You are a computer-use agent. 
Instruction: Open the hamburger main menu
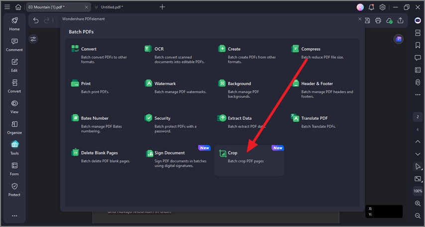[7, 7]
